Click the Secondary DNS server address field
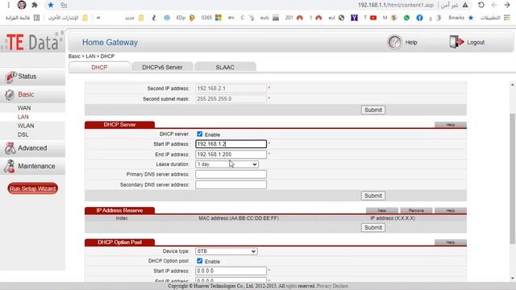516x290 pixels. point(231,184)
